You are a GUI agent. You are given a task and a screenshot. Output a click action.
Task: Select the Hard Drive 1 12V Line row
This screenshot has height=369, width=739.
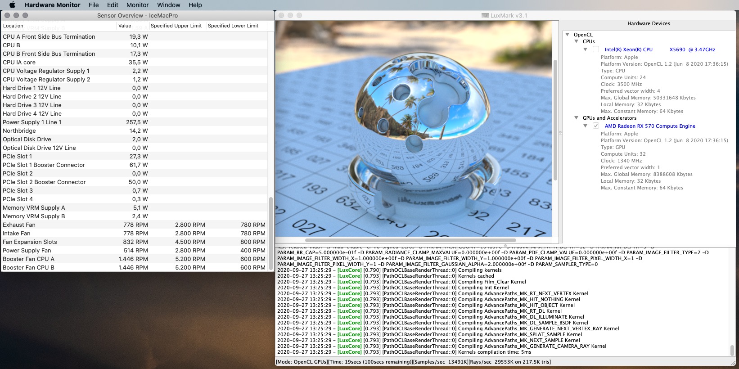135,88
